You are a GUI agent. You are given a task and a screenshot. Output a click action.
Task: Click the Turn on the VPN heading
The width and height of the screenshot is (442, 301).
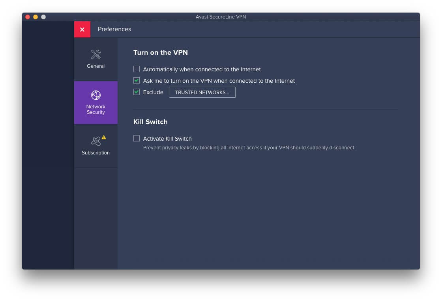[160, 53]
